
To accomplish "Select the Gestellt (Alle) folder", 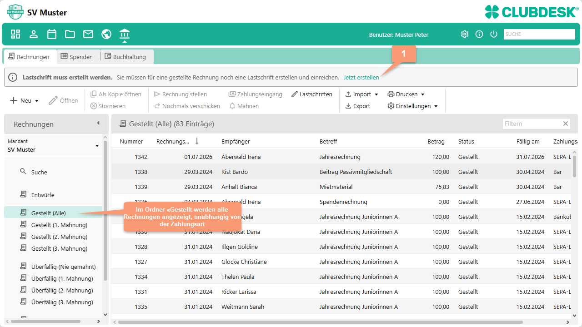I will click(x=53, y=213).
